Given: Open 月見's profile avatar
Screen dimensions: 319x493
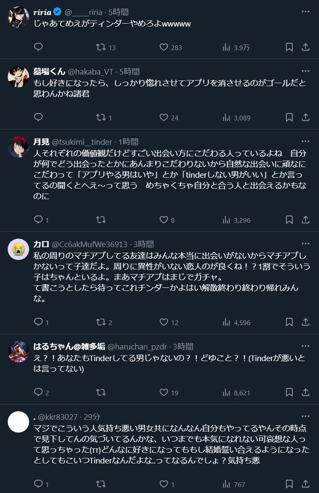Looking at the screenshot, I should tap(19, 147).
